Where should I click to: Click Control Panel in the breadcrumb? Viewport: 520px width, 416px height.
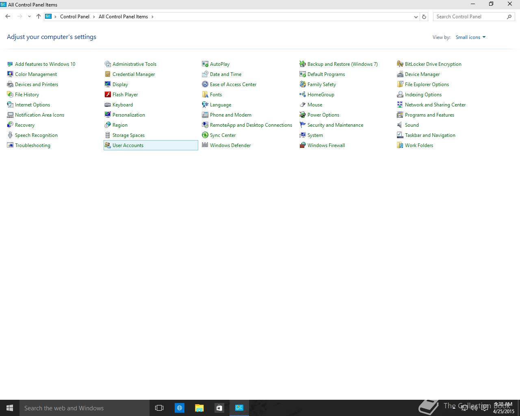75,17
